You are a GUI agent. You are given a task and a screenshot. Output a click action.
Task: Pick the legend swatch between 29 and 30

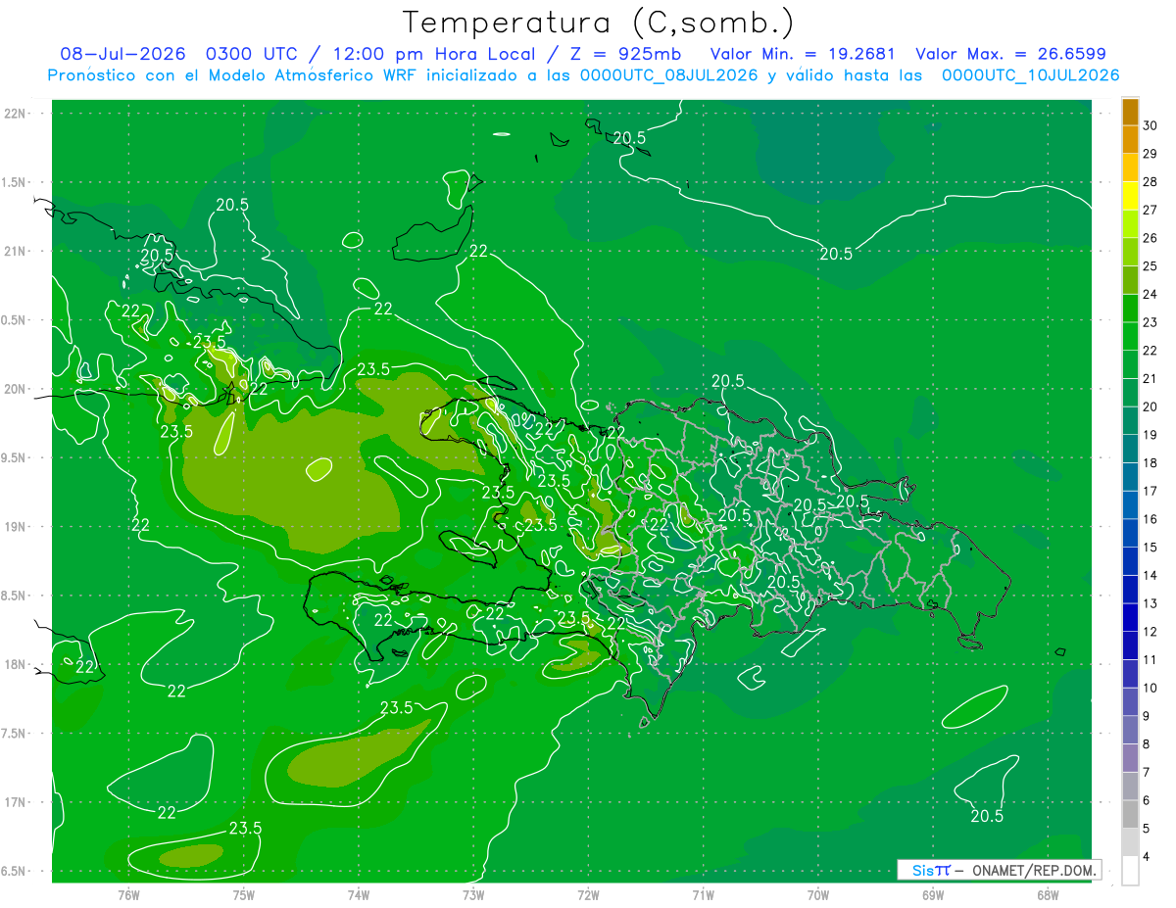pyautogui.click(x=1130, y=140)
